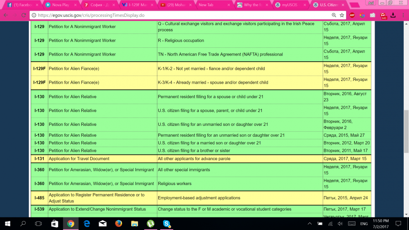409x230 pixels.
Task: Switch to the I-129F tab
Action: tap(138, 5)
